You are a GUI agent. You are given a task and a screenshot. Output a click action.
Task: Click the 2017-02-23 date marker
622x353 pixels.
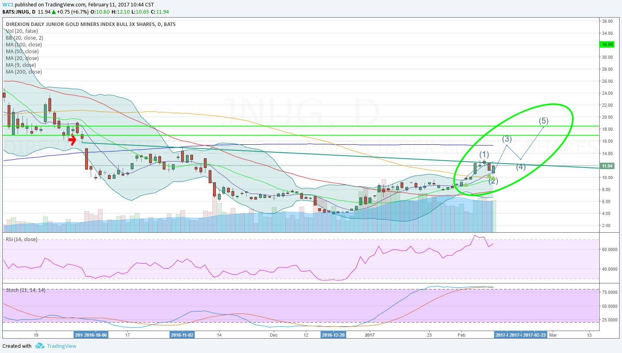[534, 335]
